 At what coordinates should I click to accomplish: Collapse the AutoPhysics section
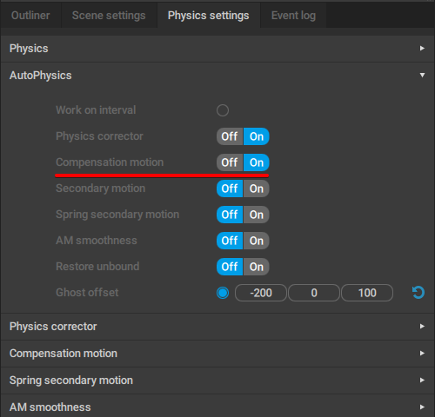[x=422, y=76]
